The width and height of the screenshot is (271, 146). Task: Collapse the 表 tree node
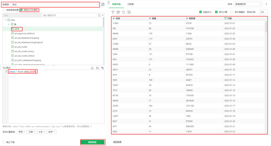pos(9,24)
